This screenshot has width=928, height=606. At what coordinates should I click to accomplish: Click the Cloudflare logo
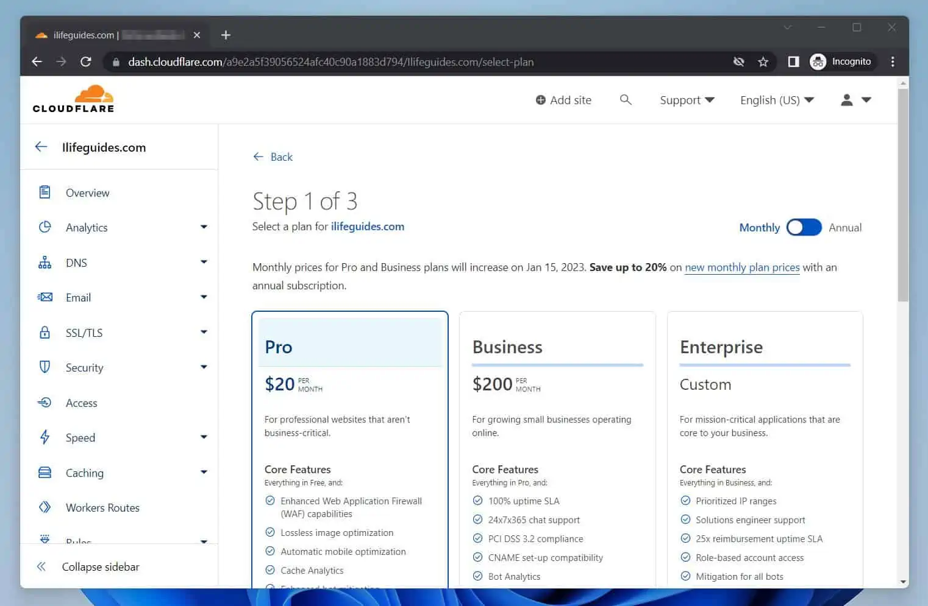pyautogui.click(x=73, y=99)
